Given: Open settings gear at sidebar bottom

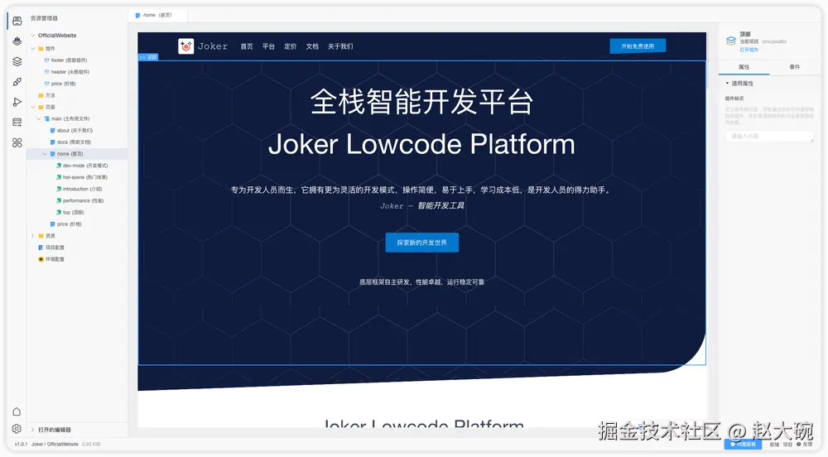Looking at the screenshot, I should tap(17, 429).
